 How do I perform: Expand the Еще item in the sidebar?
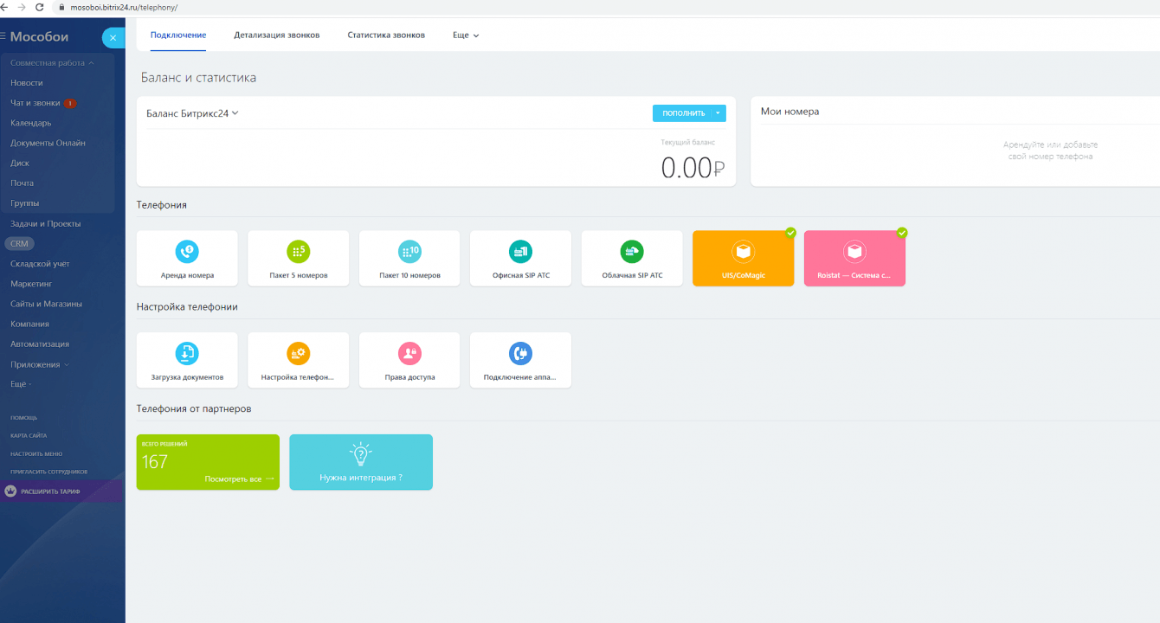pos(21,384)
